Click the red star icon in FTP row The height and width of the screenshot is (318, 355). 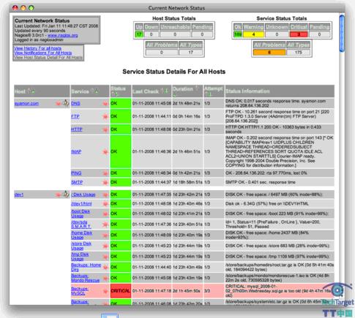pyautogui.click(x=105, y=117)
